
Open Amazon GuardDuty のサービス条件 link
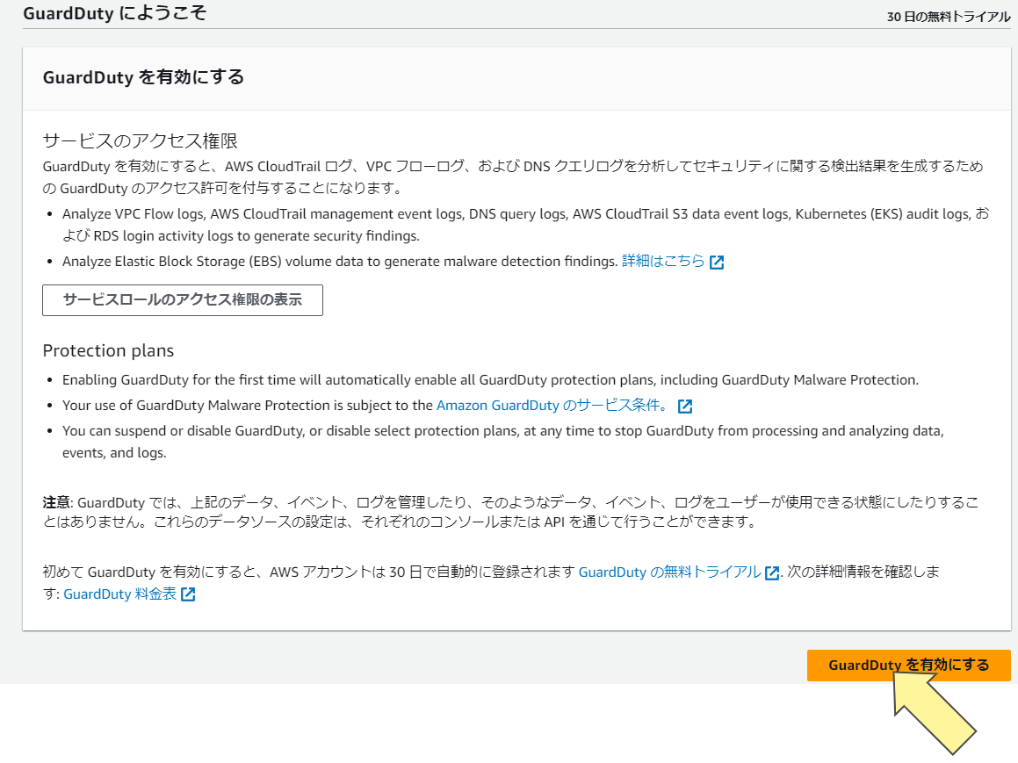(552, 406)
